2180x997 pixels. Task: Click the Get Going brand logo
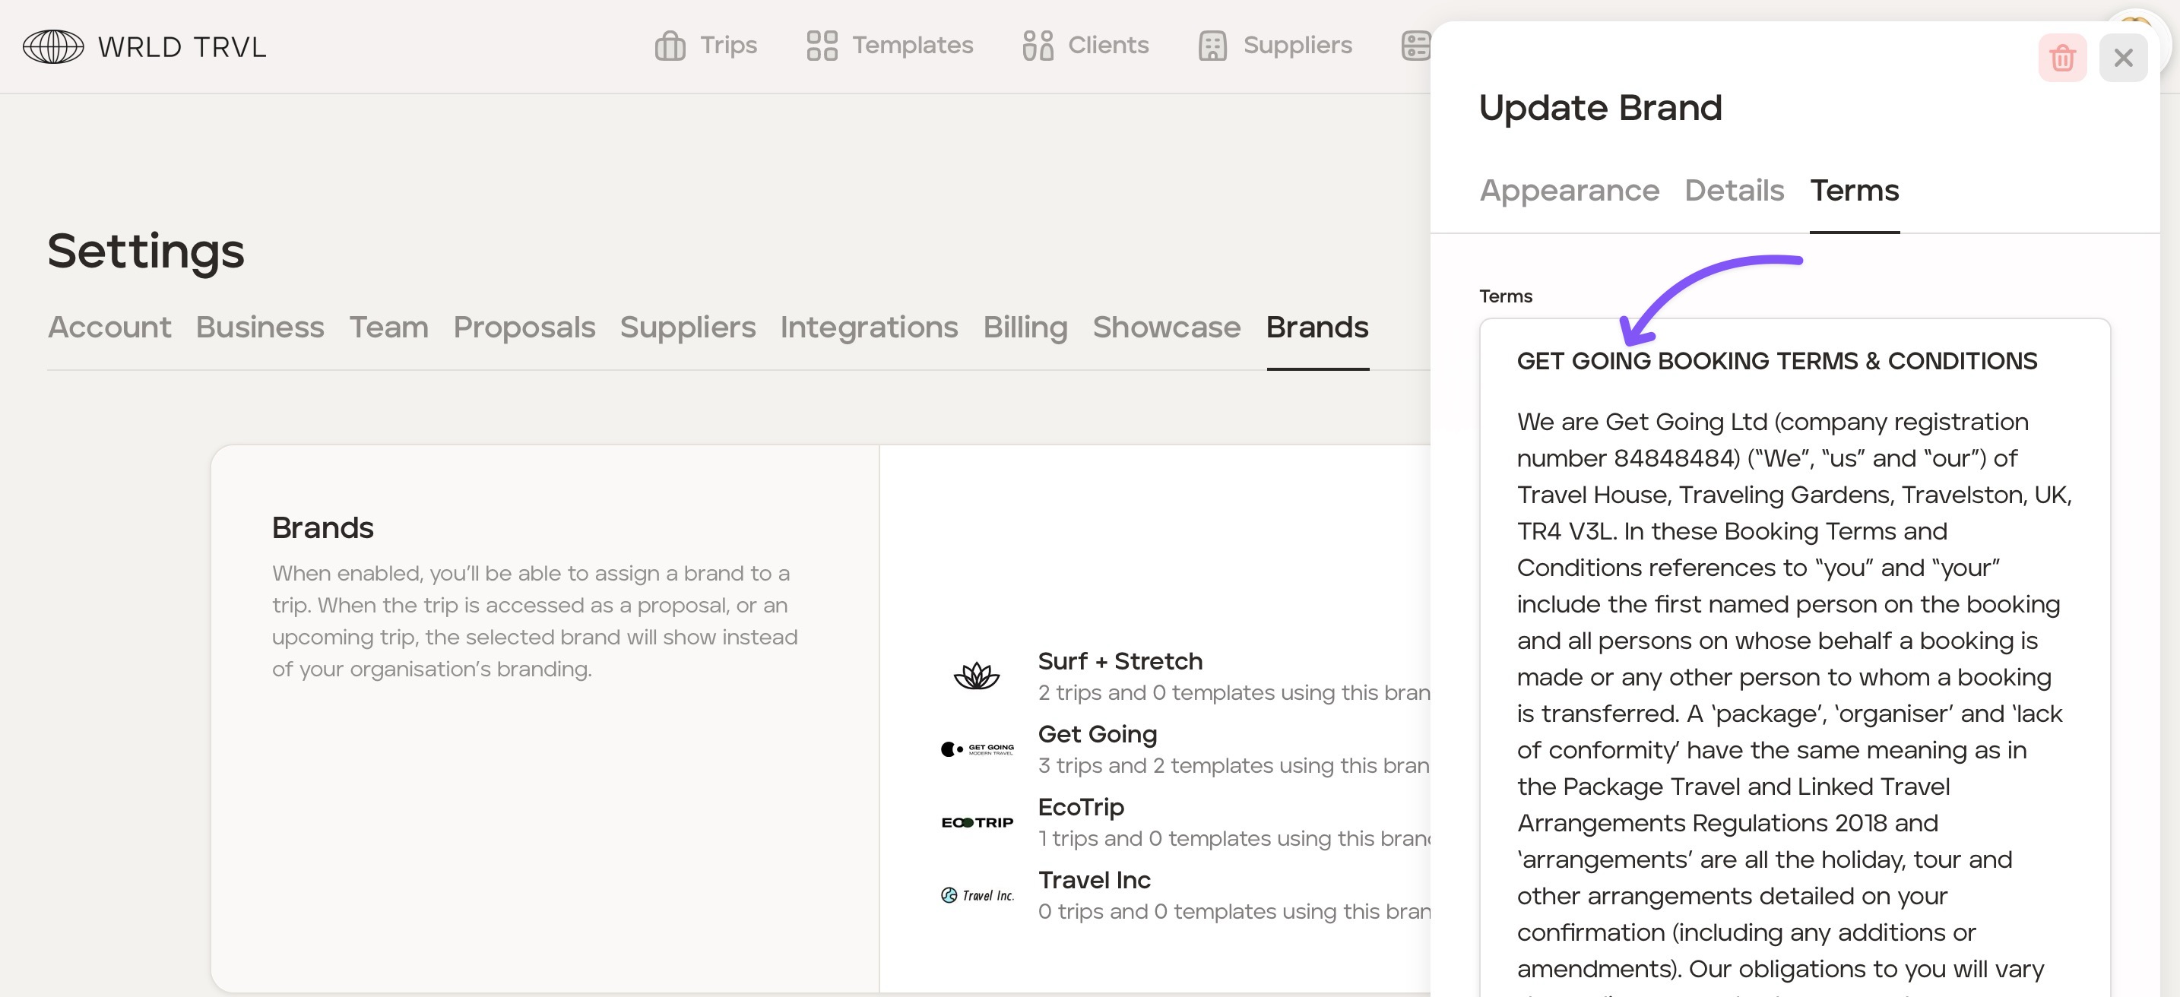coord(977,749)
